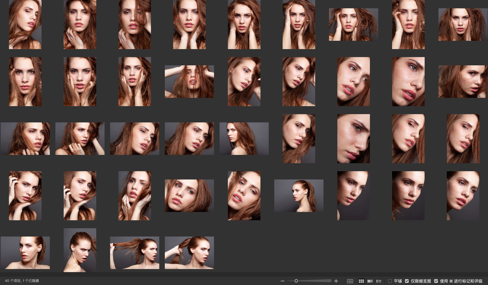Switch to details view icon
This screenshot has height=285, width=488.
pyautogui.click(x=370, y=281)
